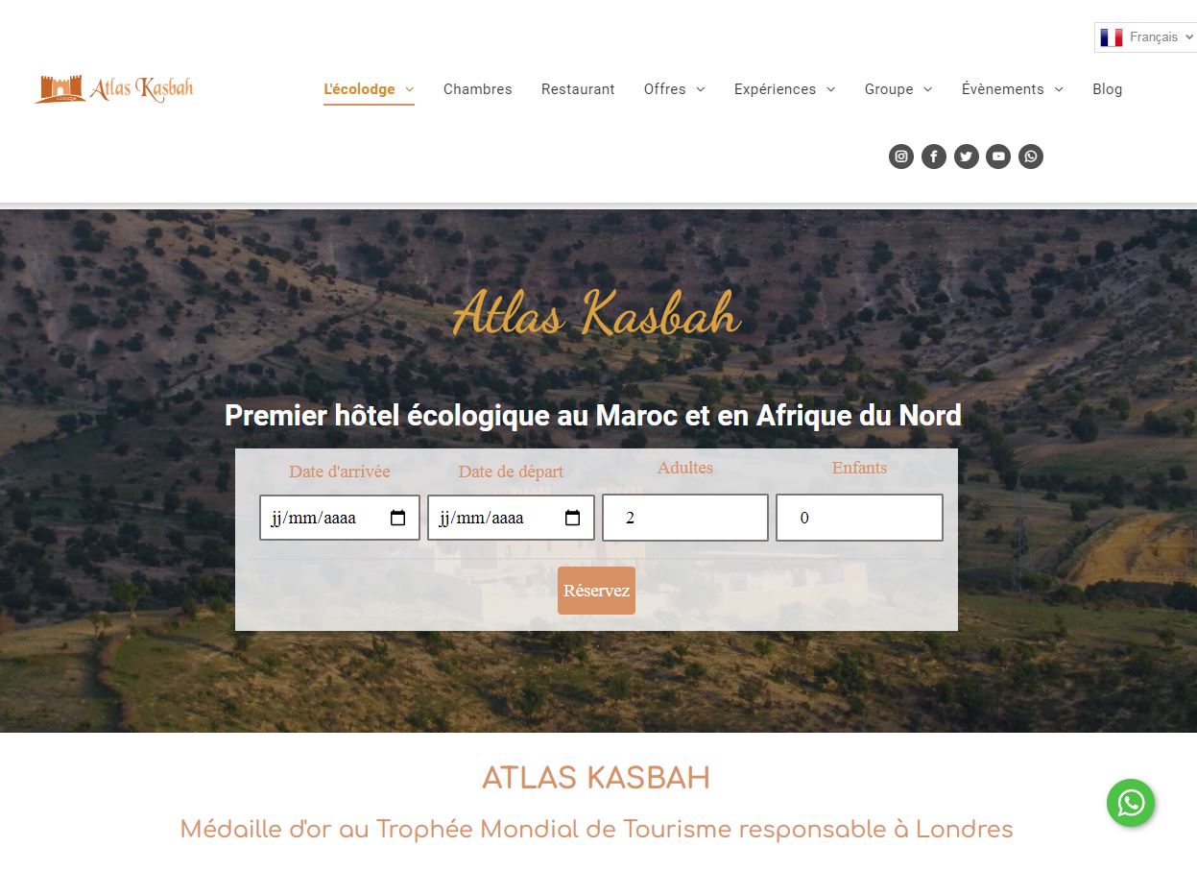Open the departure date calendar picker icon

[573, 519]
